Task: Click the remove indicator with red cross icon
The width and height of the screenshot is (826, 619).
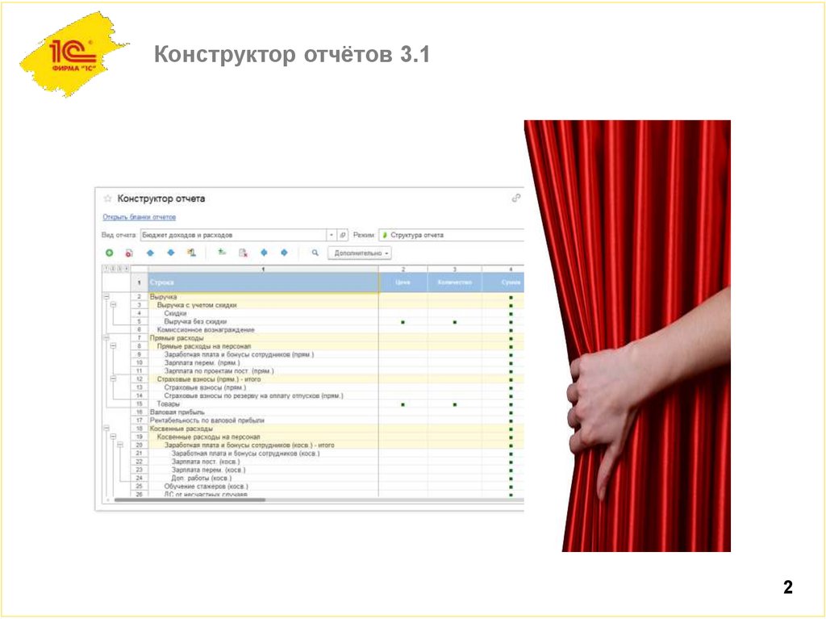Action: tap(242, 253)
